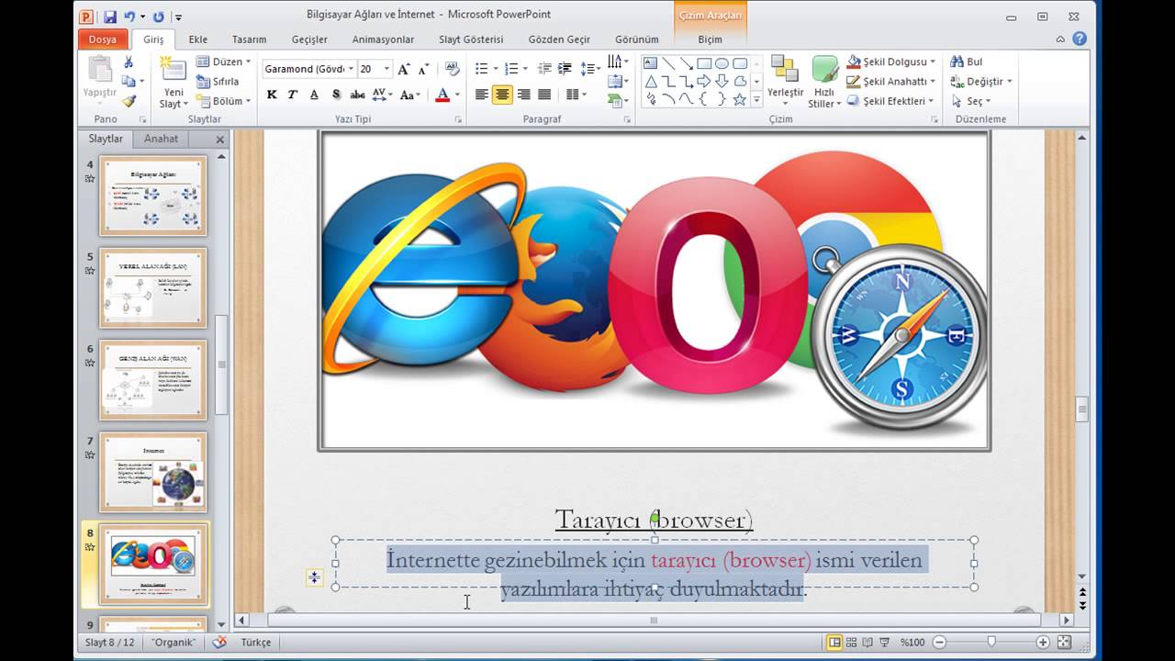
Task: Select slide 5 thumbnail YEREL ALAN AĞI
Action: coord(152,287)
